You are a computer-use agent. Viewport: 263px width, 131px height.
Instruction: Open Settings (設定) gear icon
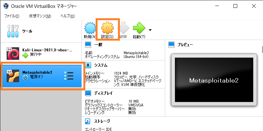(x=107, y=28)
